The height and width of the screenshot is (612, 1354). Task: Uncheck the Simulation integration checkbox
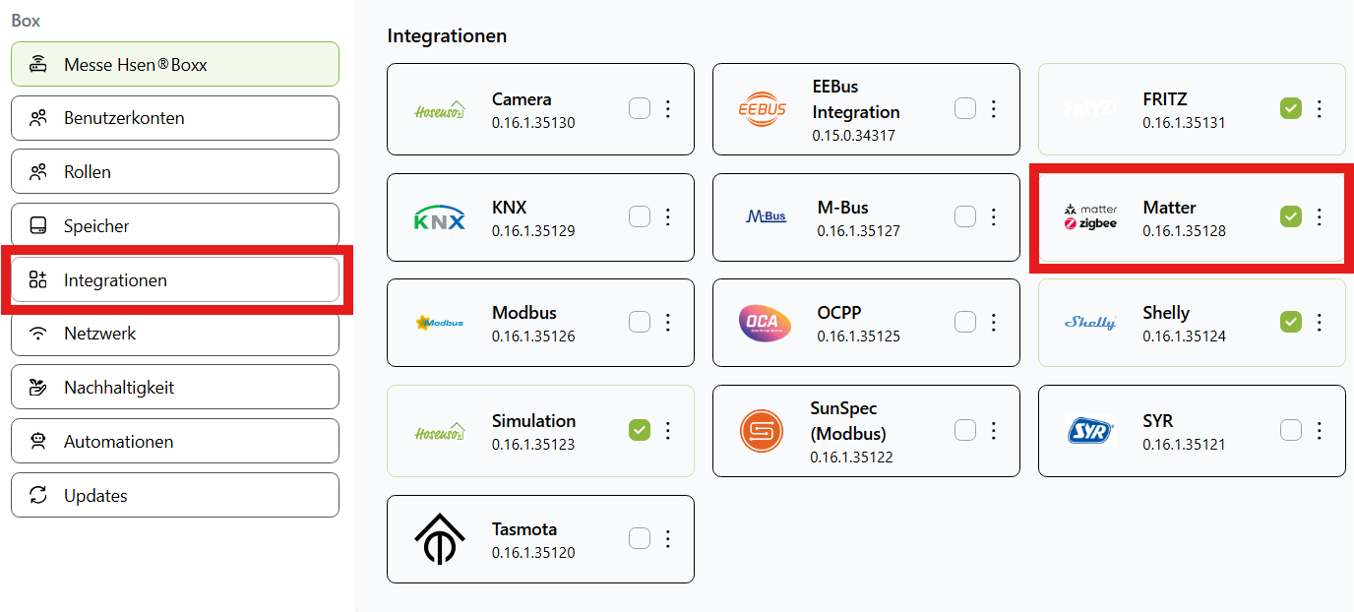pyautogui.click(x=640, y=430)
